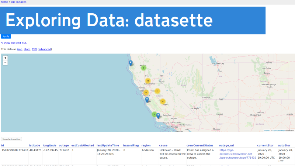
Task: Click Show charting options button
Action: pos(11,139)
